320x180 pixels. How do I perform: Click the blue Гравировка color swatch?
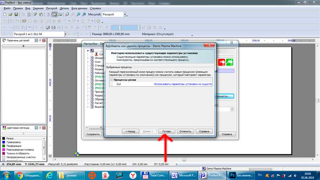click(4, 142)
